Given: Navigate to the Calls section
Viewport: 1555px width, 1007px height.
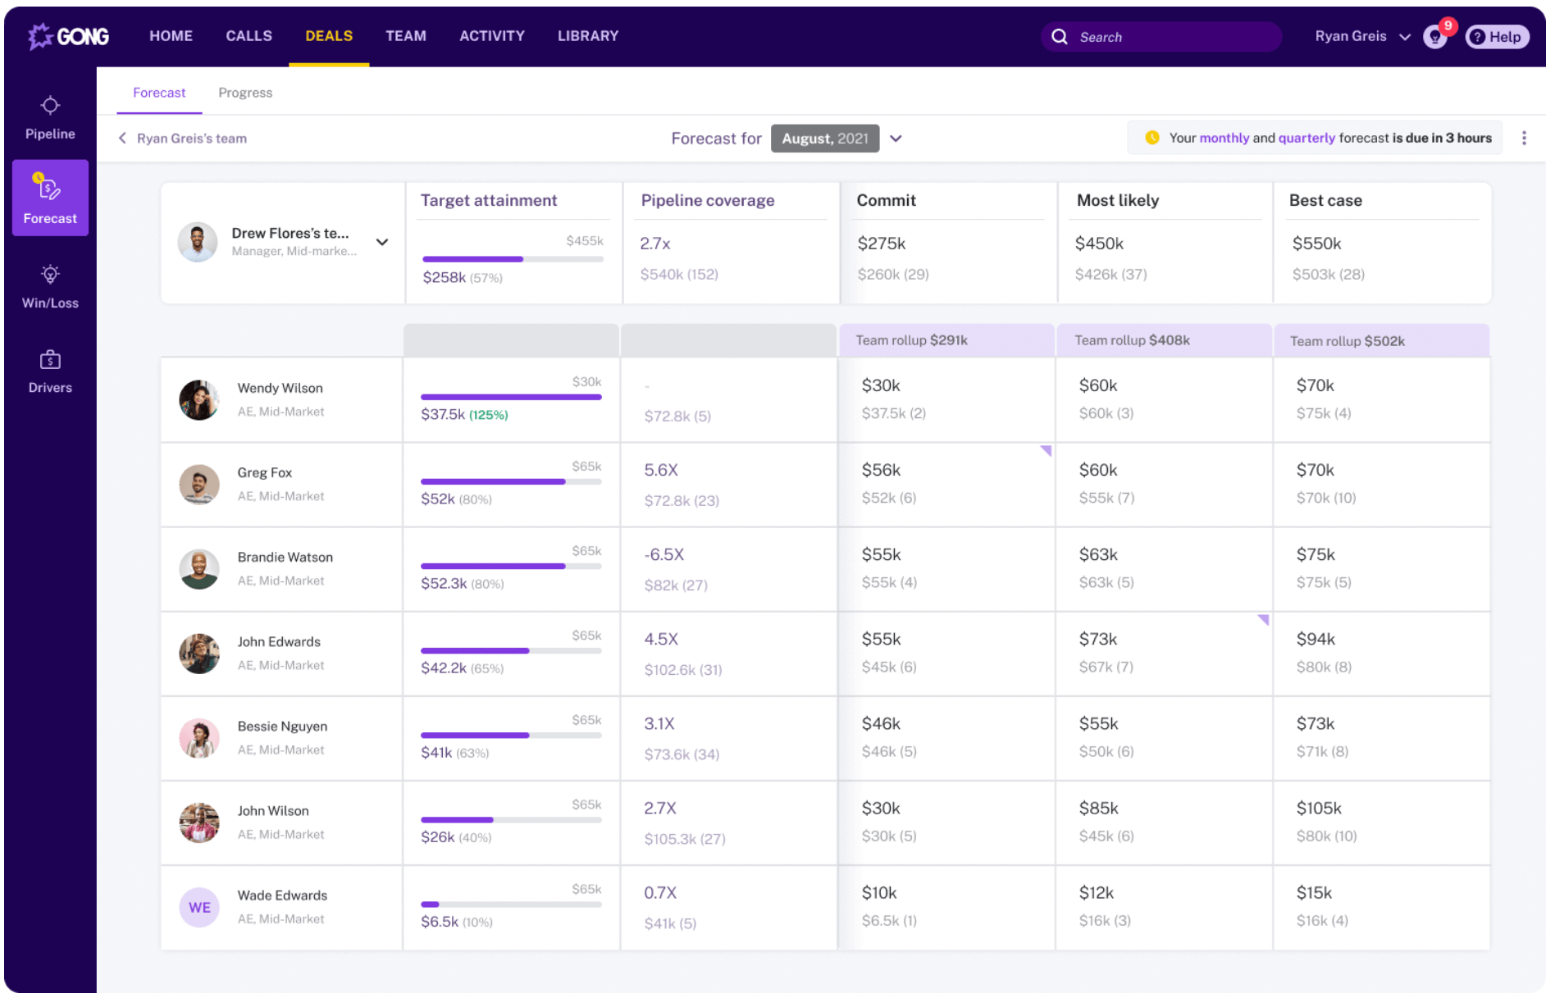Looking at the screenshot, I should tap(249, 35).
